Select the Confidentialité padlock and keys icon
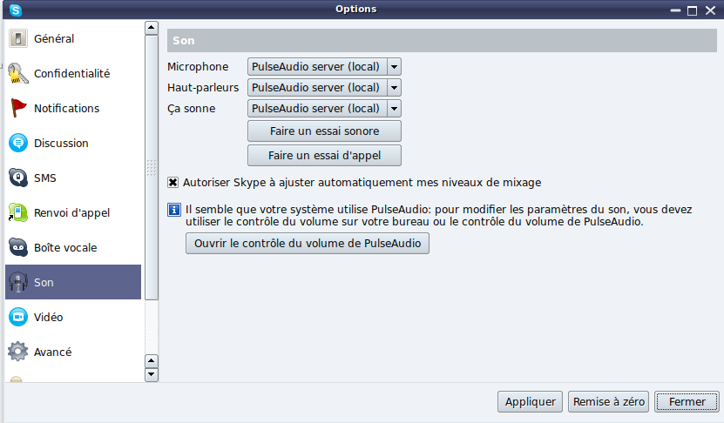724x423 pixels. [18, 73]
